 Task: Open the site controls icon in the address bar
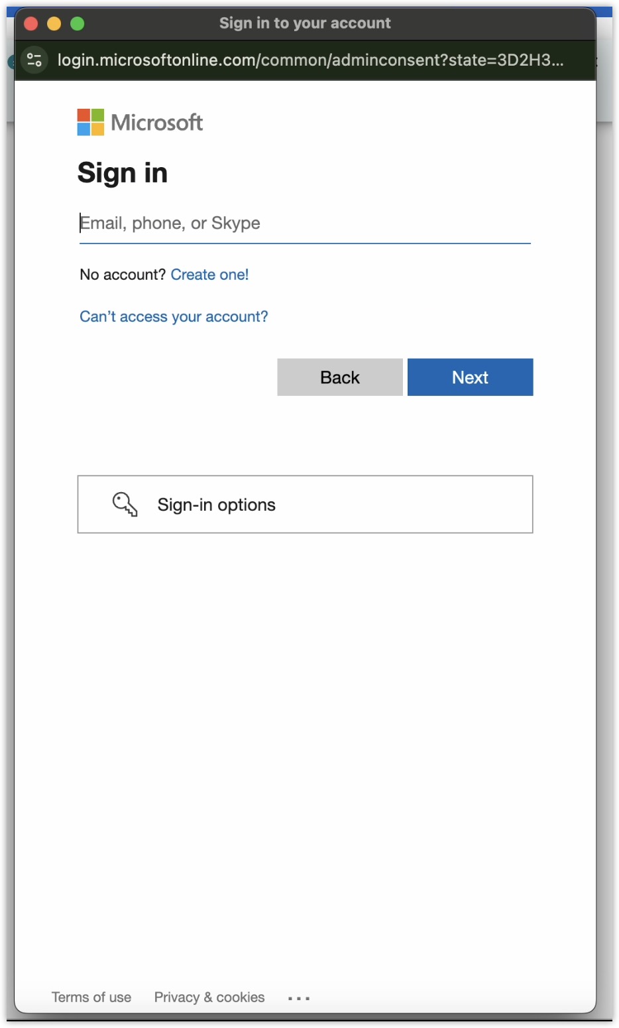point(34,60)
